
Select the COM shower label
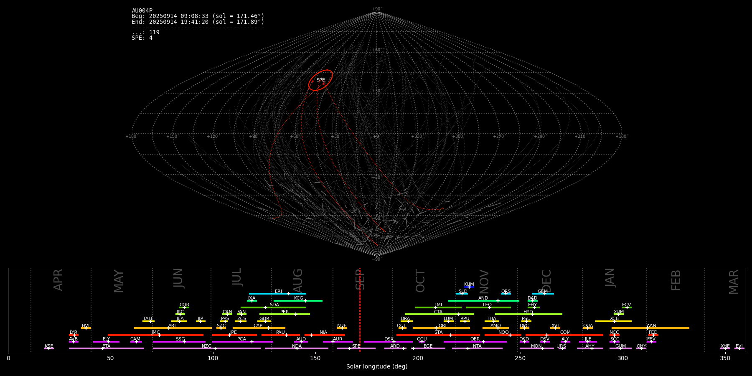(x=565, y=332)
